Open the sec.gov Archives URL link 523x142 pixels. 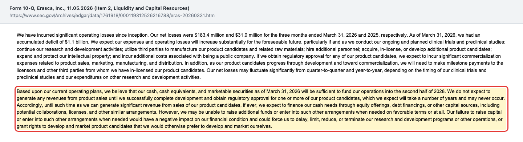point(113,16)
